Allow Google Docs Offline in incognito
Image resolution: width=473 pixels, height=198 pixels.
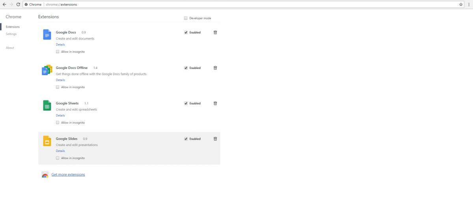click(58, 87)
